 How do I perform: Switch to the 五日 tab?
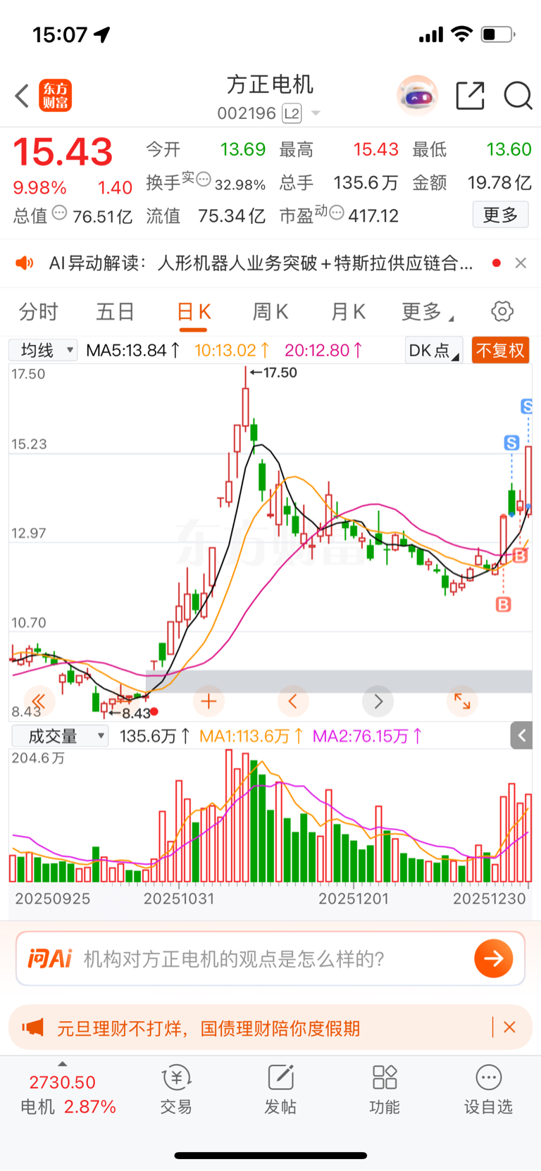115,311
